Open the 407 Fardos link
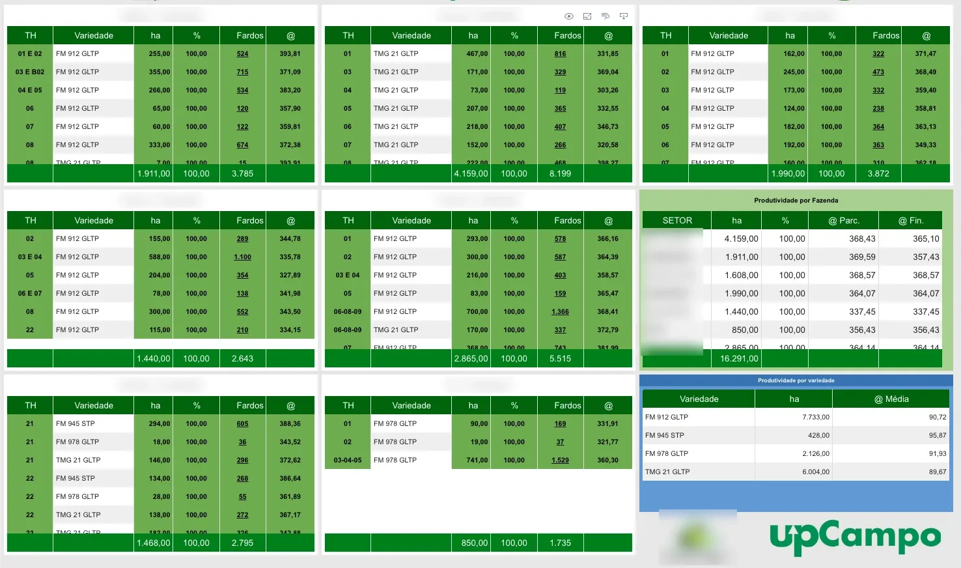 (561, 127)
